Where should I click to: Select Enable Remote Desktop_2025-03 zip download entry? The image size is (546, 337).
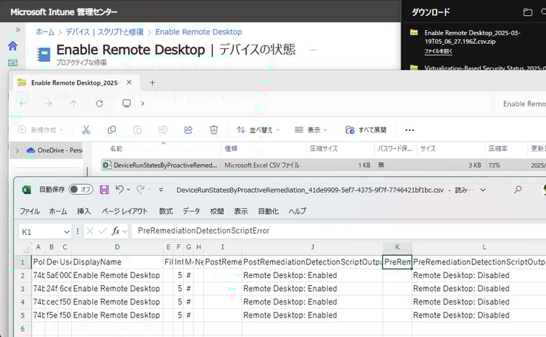(x=472, y=37)
